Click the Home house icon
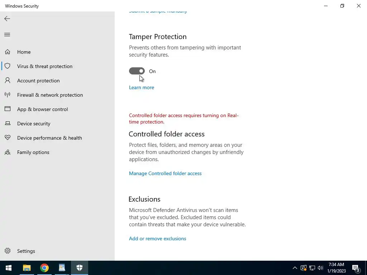The height and width of the screenshot is (275, 367). point(8,52)
